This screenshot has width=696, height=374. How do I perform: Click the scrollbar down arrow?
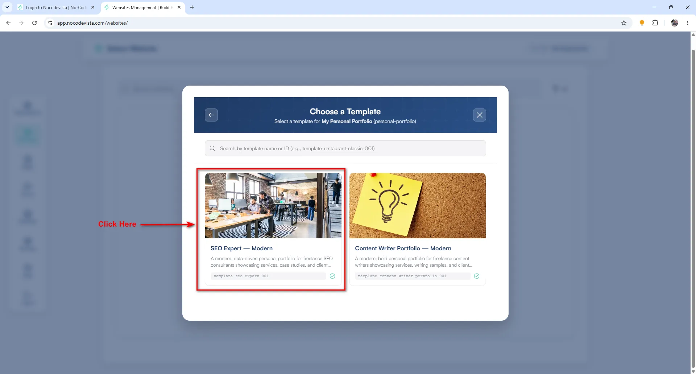(x=693, y=371)
